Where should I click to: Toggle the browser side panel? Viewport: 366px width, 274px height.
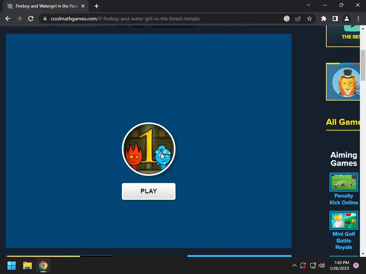(335, 19)
